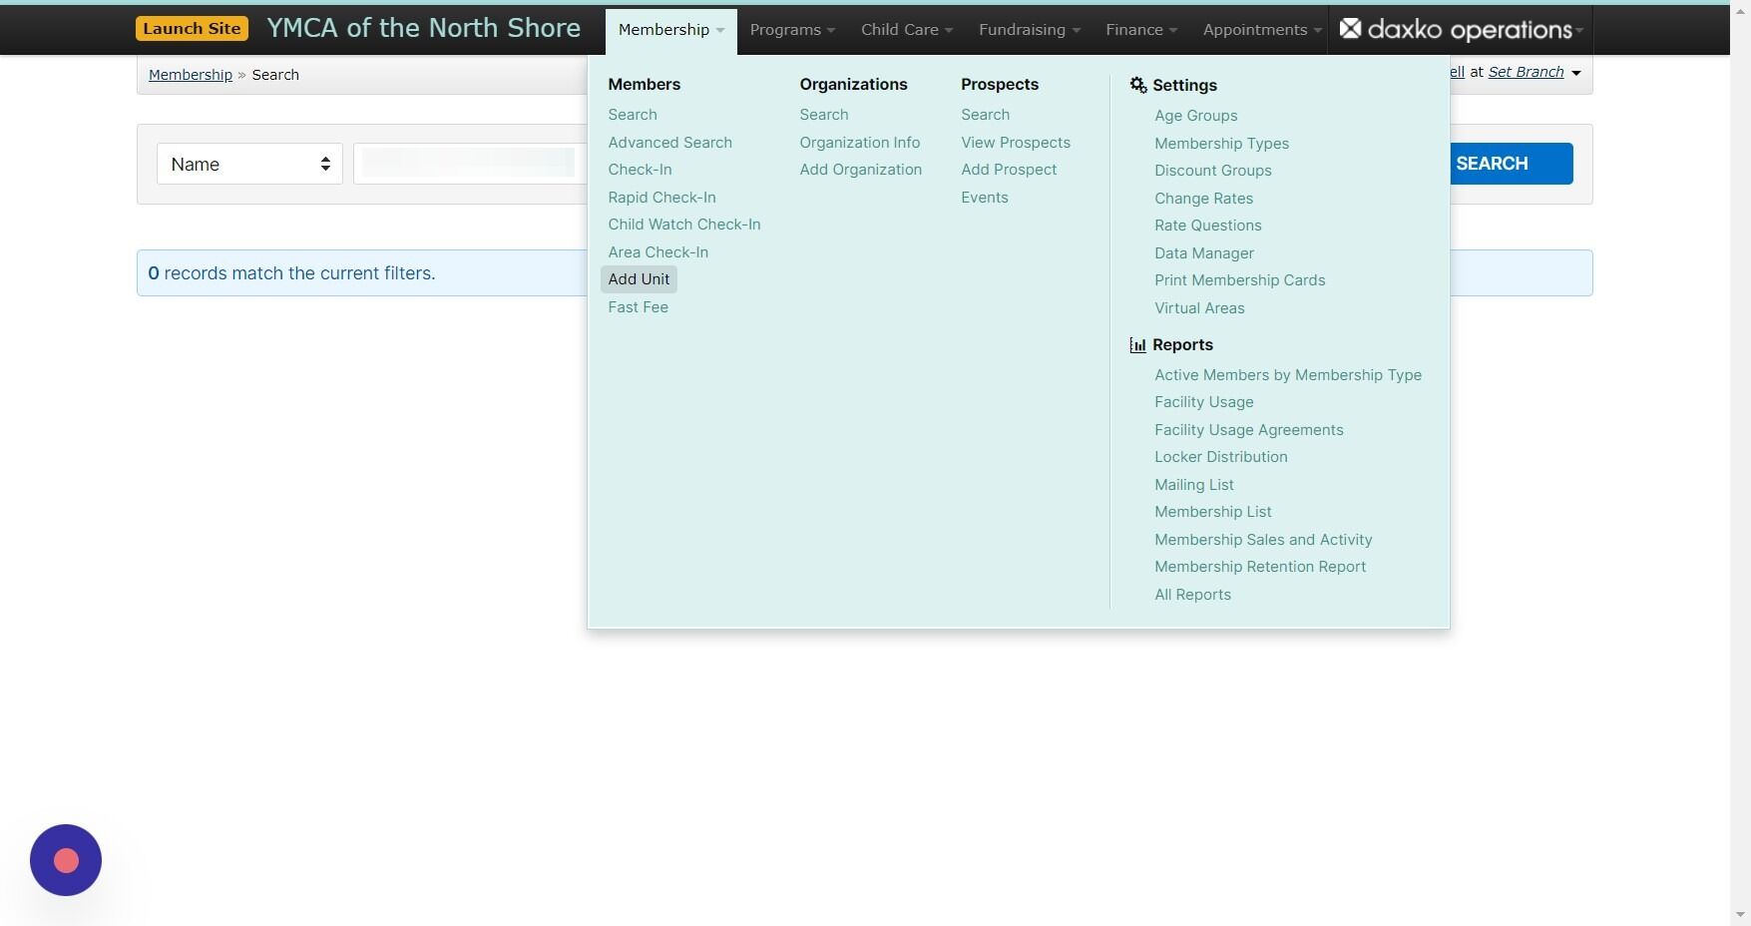Open the Name search criteria selector

[248, 164]
